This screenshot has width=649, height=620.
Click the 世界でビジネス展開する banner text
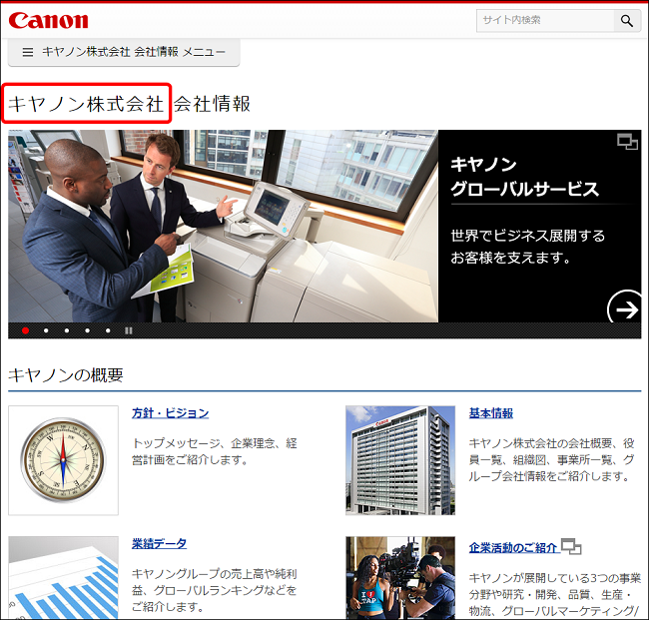point(528,236)
